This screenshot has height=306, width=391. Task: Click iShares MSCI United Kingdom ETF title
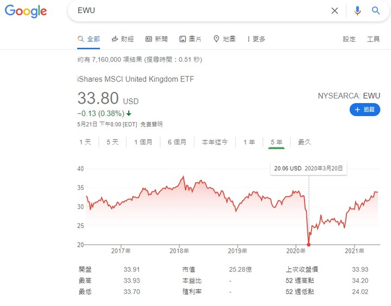pyautogui.click(x=135, y=79)
